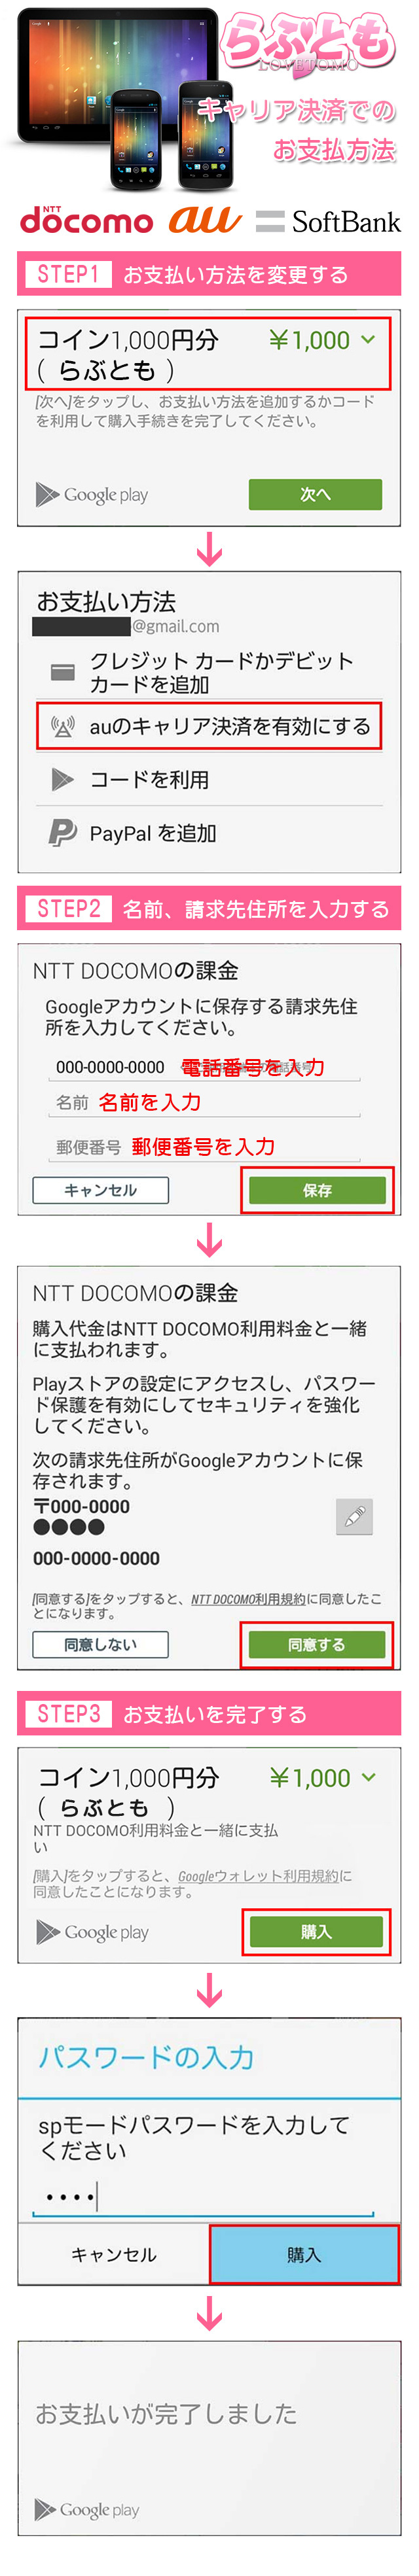Select コードを利用 payment option
Image resolution: width=419 pixels, height=2576 pixels.
pos(209,779)
